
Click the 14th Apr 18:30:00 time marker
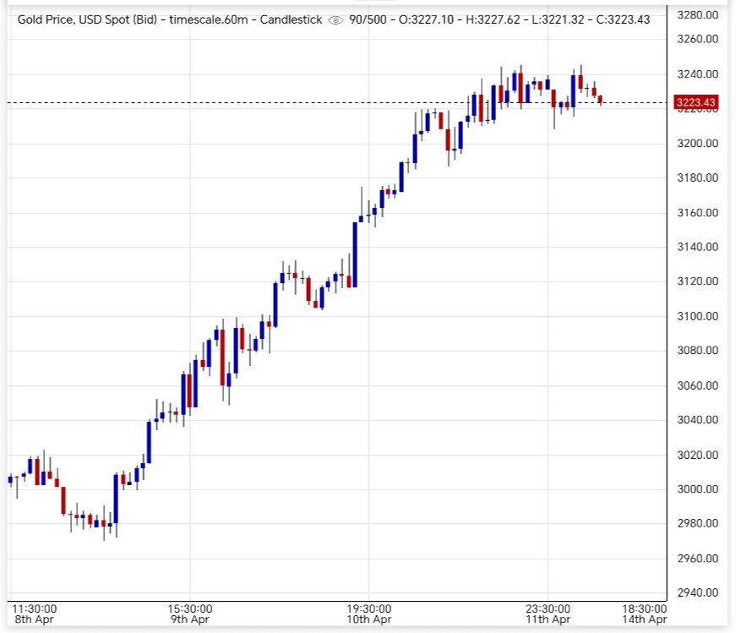coord(645,613)
